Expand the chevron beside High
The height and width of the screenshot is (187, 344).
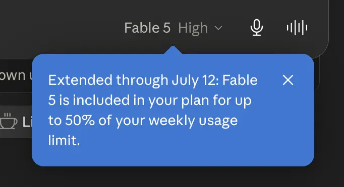218,28
